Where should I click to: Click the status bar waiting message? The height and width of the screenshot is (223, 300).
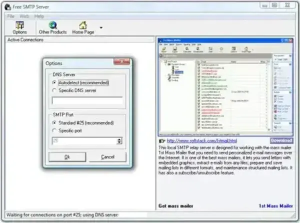tap(62, 215)
